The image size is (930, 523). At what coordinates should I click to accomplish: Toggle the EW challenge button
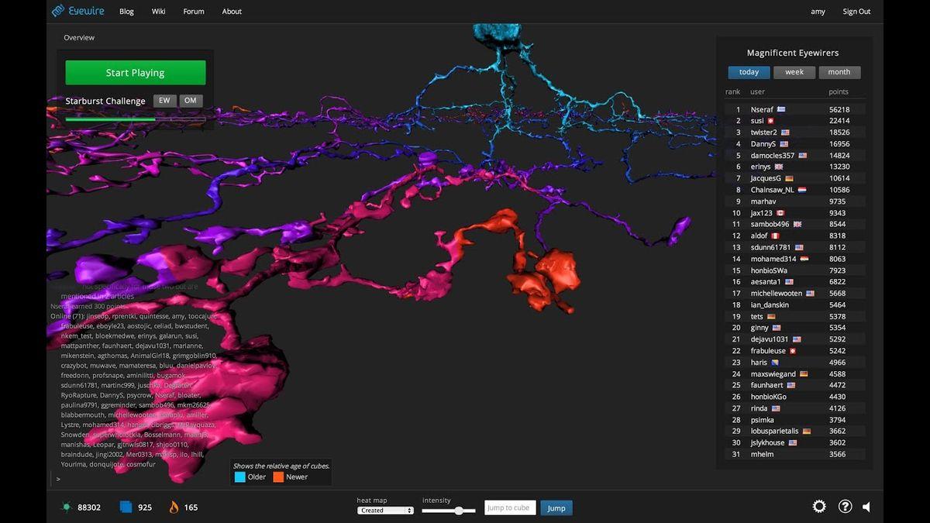(x=164, y=101)
